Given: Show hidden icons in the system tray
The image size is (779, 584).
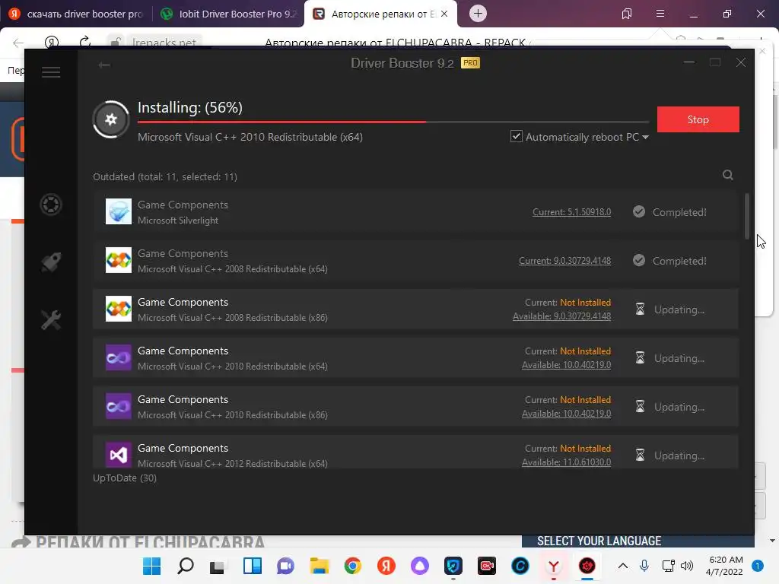Looking at the screenshot, I should [x=622, y=566].
